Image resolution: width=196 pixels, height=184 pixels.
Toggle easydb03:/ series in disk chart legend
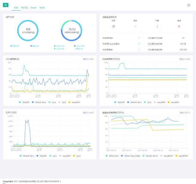pos(167,156)
